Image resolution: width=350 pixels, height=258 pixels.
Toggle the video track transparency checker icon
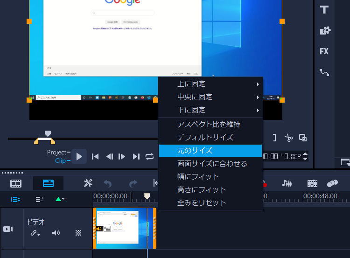click(78, 233)
